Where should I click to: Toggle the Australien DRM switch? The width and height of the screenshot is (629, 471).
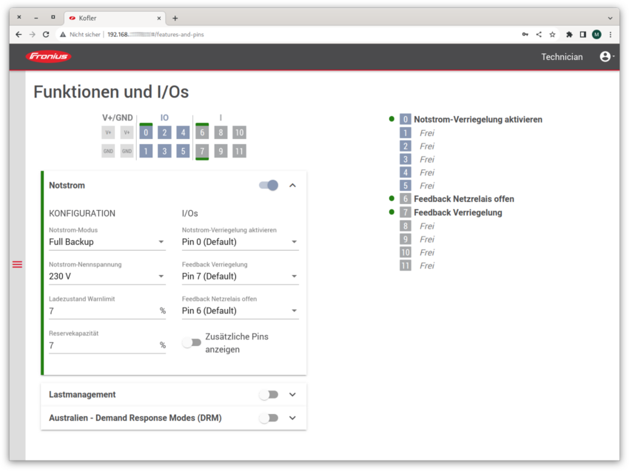click(268, 418)
